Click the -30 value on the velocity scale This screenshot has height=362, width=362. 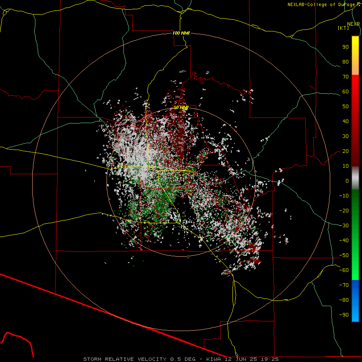click(x=344, y=226)
